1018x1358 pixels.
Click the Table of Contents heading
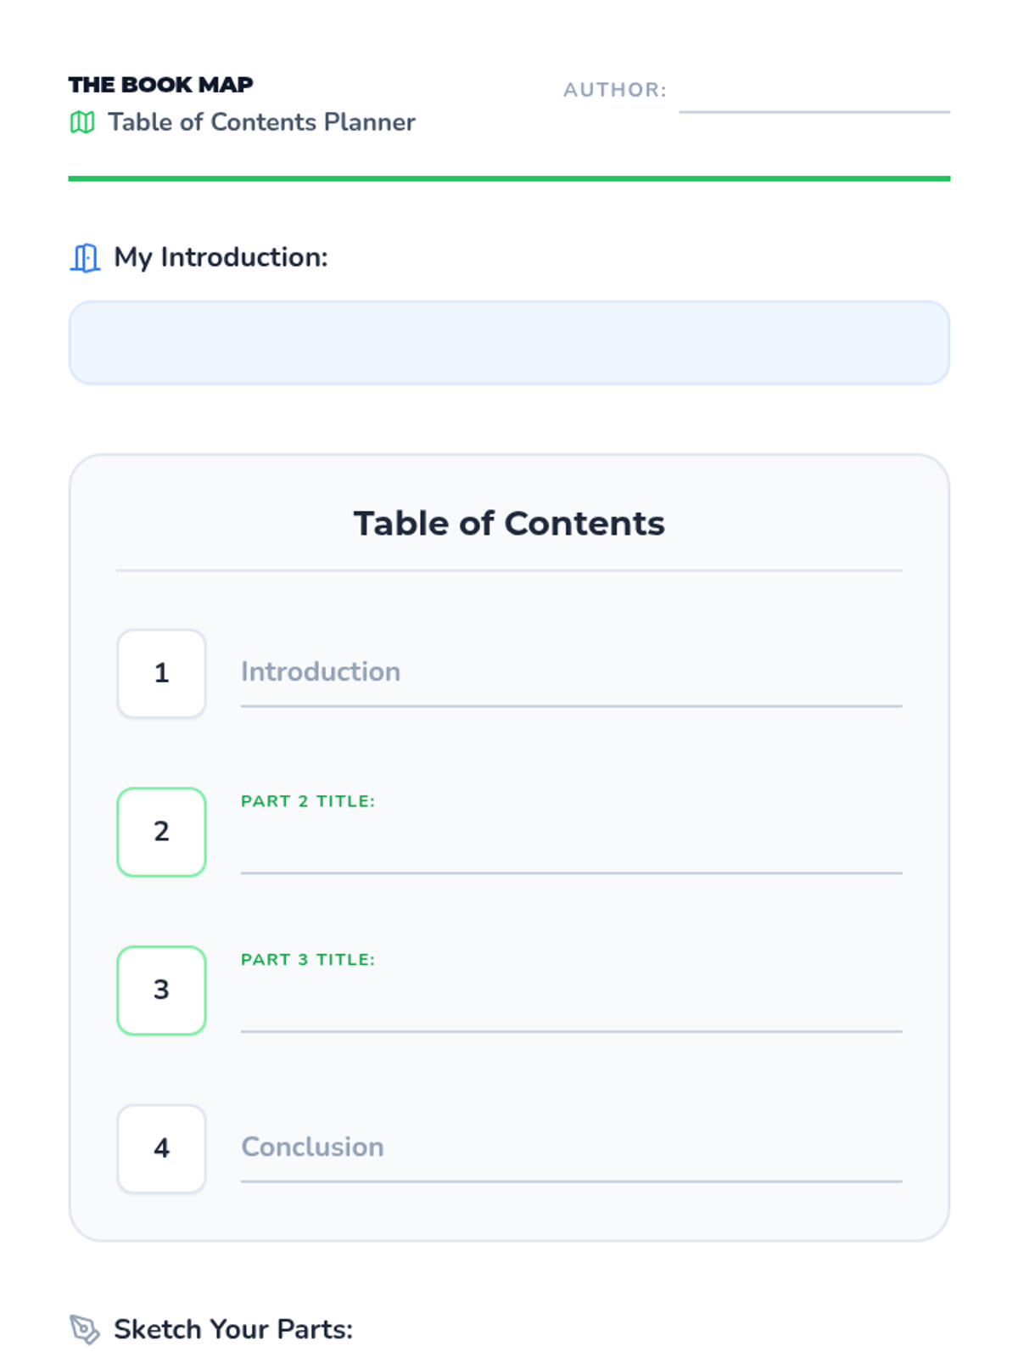pos(509,524)
